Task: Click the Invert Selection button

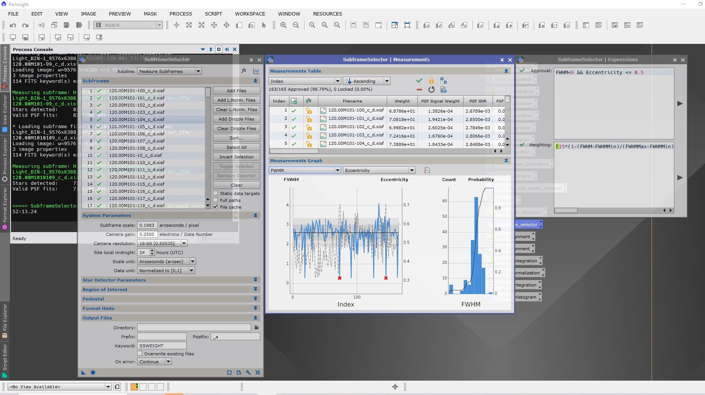Action: click(236, 157)
